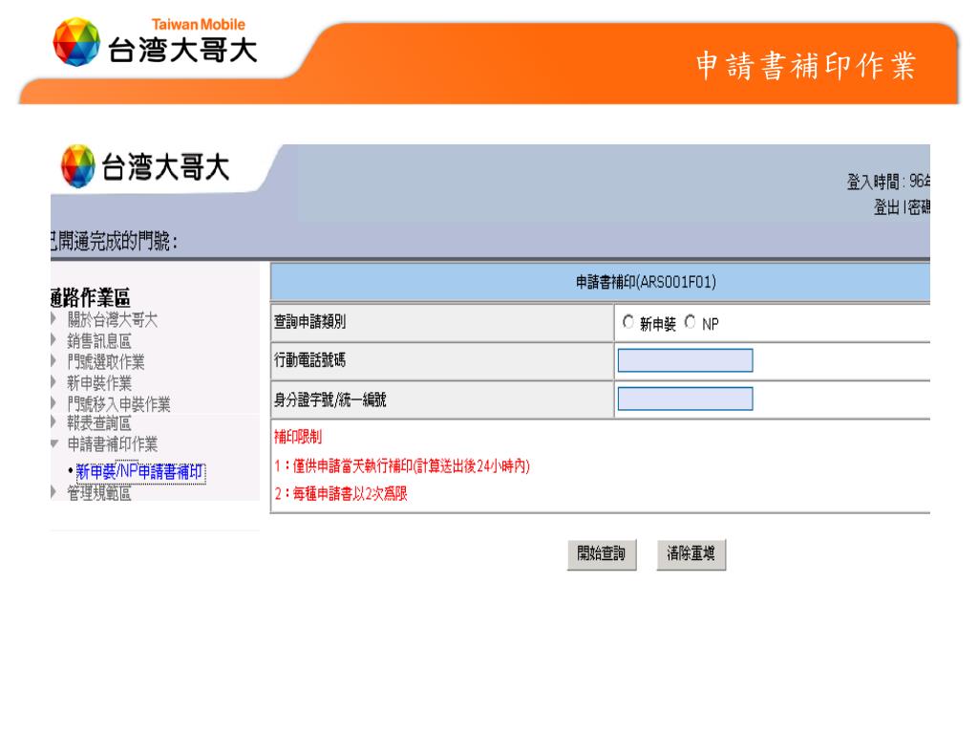Image resolution: width=978 pixels, height=734 pixels.
Task: Click the 申請書補印(ARS001F01) form title
Action: pos(646,282)
